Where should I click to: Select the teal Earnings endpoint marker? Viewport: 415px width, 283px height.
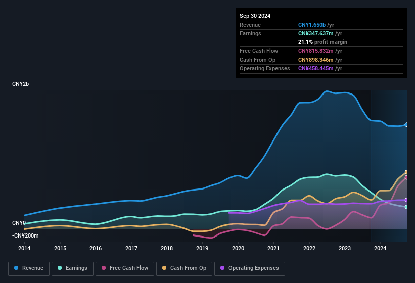[406, 207]
